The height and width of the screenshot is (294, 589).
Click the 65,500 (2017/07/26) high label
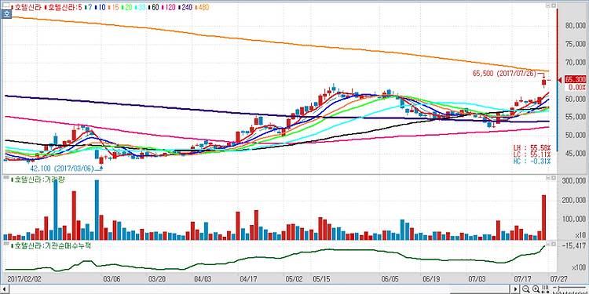[504, 74]
